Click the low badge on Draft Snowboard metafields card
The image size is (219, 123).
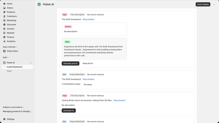click(64, 74)
